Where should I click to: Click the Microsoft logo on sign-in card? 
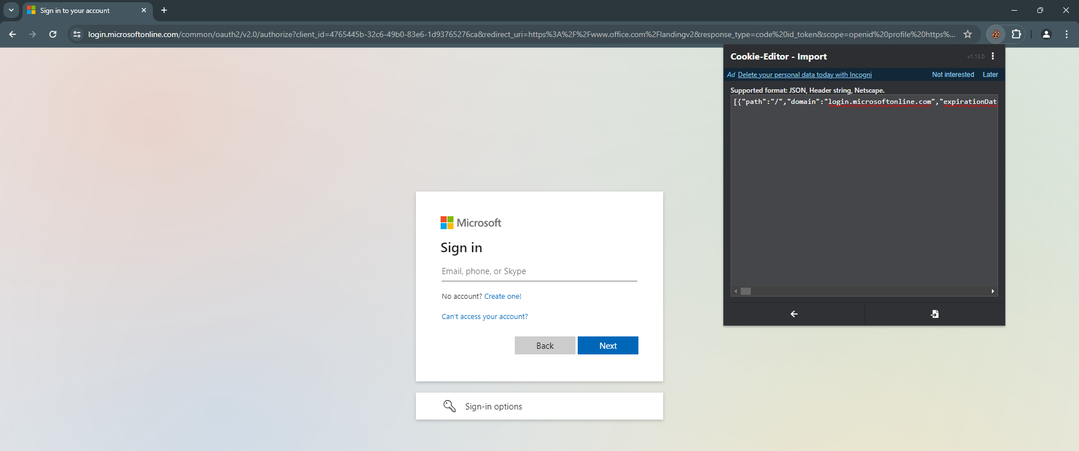471,223
